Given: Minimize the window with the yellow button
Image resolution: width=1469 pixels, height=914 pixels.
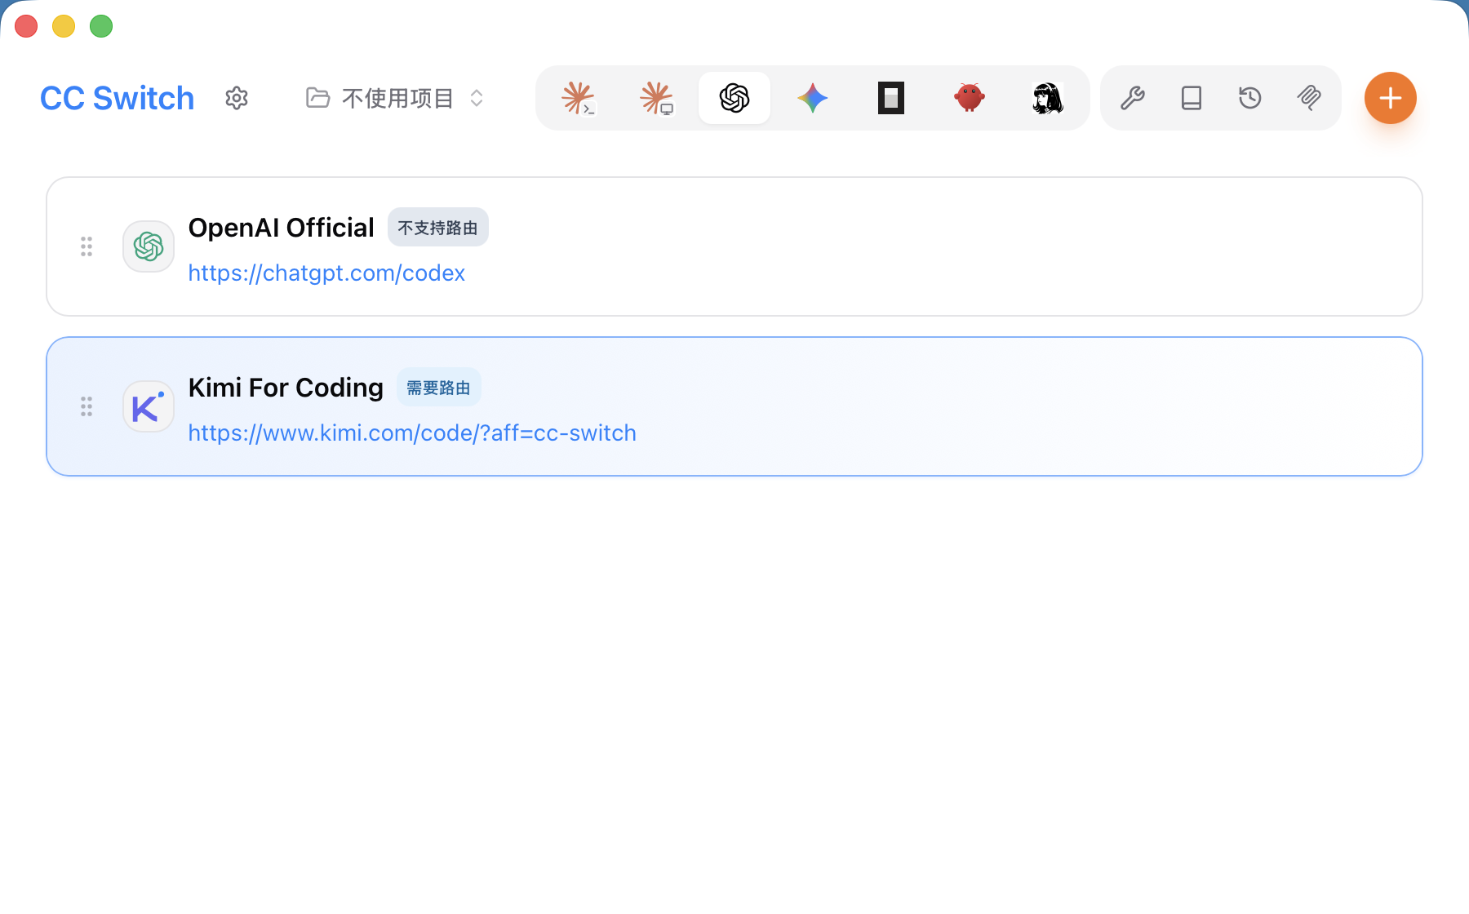Looking at the screenshot, I should pyautogui.click(x=64, y=26).
